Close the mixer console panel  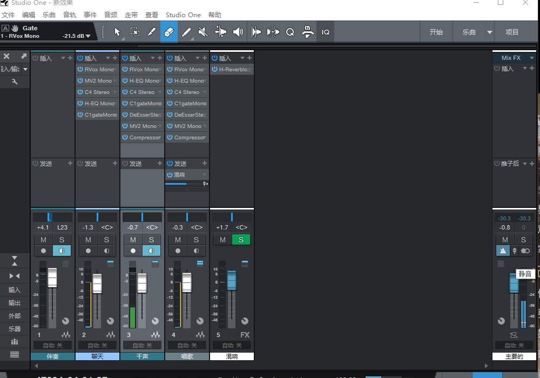6,56
